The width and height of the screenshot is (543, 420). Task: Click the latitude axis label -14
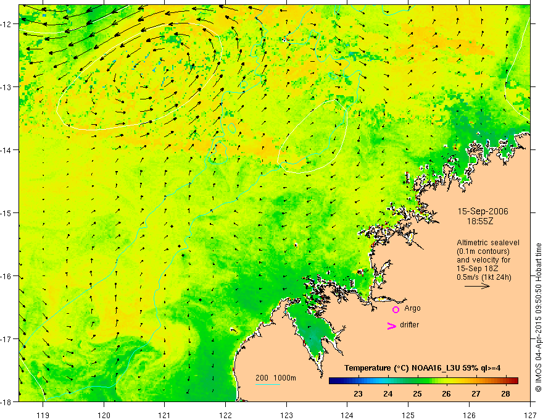7,150
